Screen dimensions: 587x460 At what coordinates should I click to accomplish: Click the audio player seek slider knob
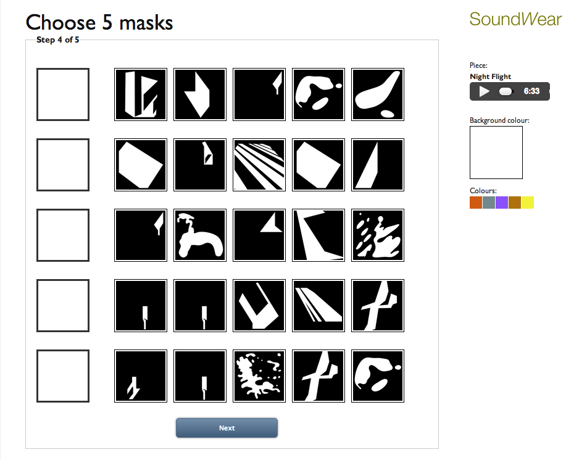click(x=506, y=91)
